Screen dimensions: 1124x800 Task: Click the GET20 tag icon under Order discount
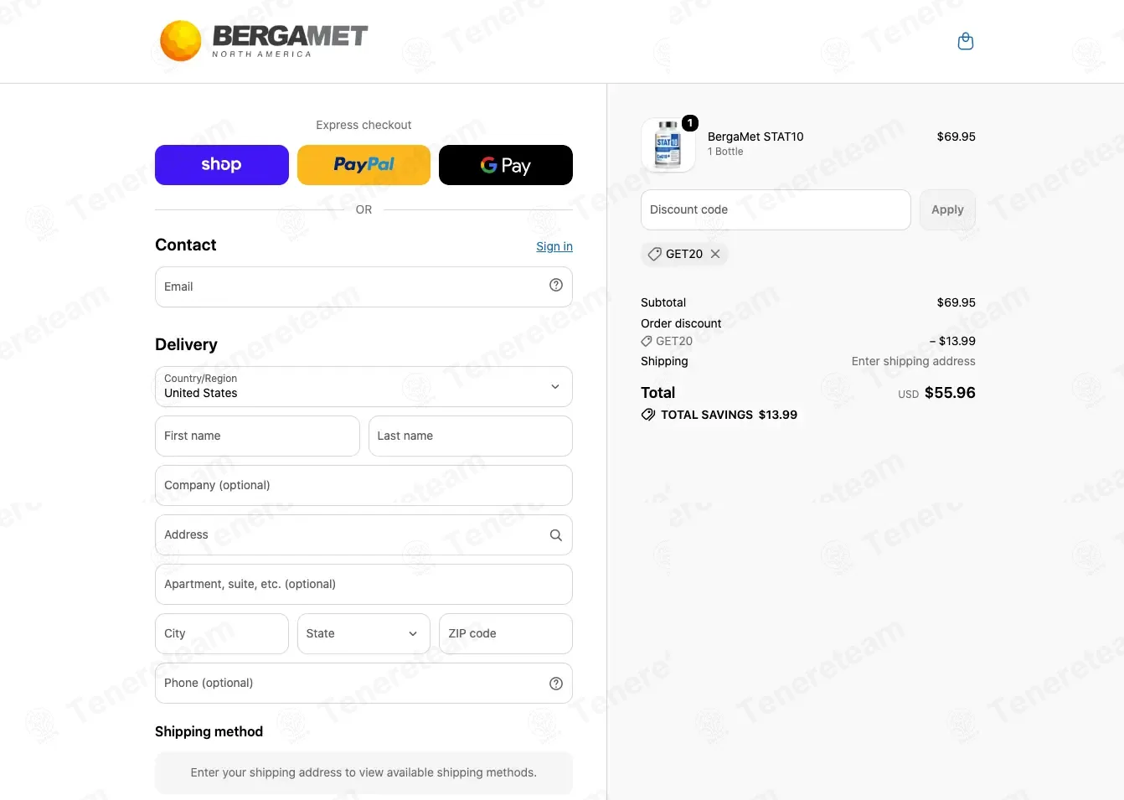647,341
